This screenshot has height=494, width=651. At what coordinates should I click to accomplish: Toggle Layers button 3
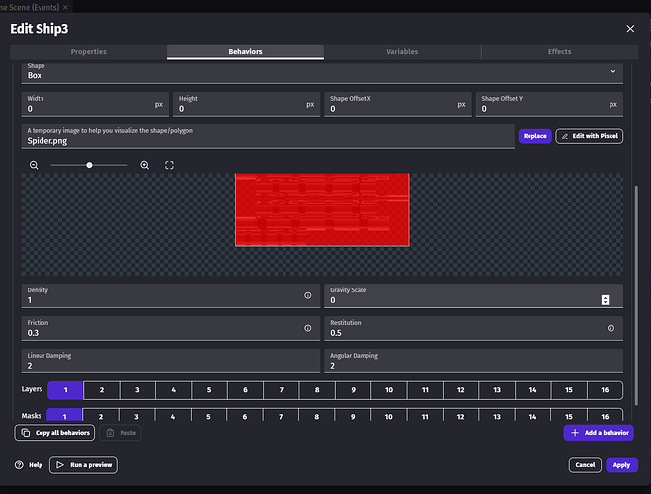click(x=137, y=390)
